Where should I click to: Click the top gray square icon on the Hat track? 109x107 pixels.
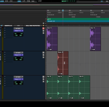coord(43,77)
